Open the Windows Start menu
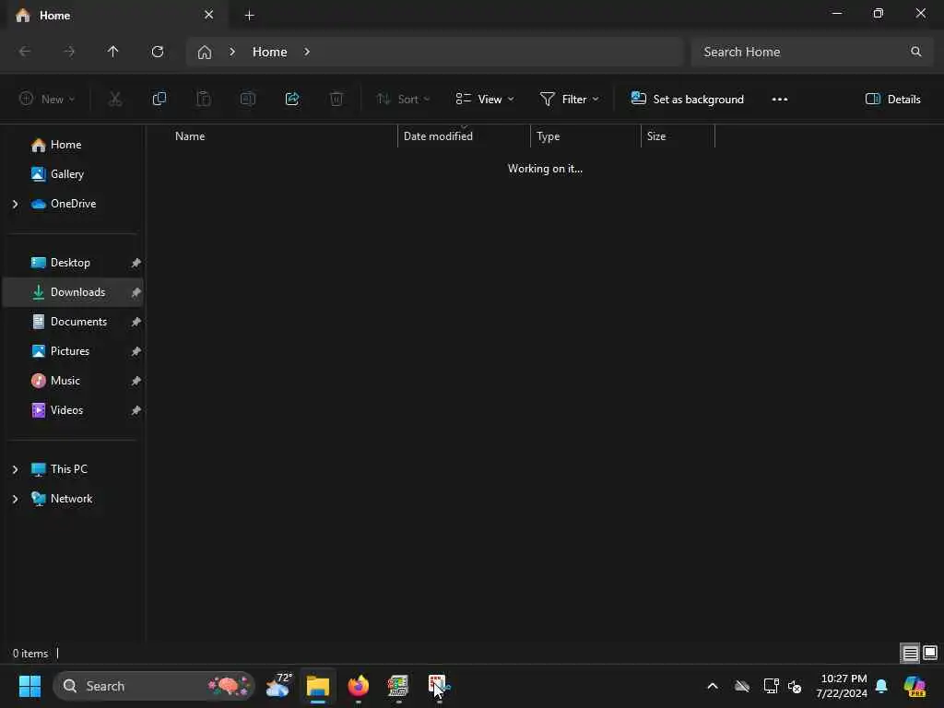 pos(29,686)
